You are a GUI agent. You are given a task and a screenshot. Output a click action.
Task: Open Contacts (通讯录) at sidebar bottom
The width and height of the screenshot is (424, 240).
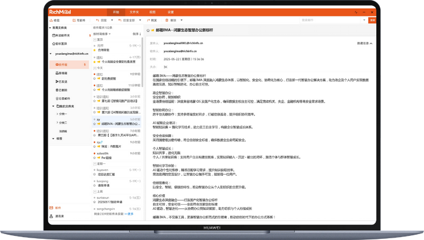[x=57, y=216]
